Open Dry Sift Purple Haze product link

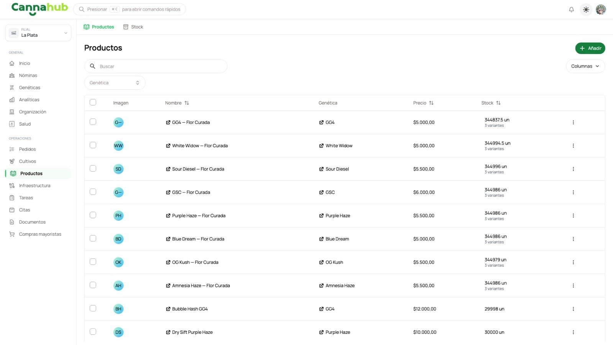[189, 332]
